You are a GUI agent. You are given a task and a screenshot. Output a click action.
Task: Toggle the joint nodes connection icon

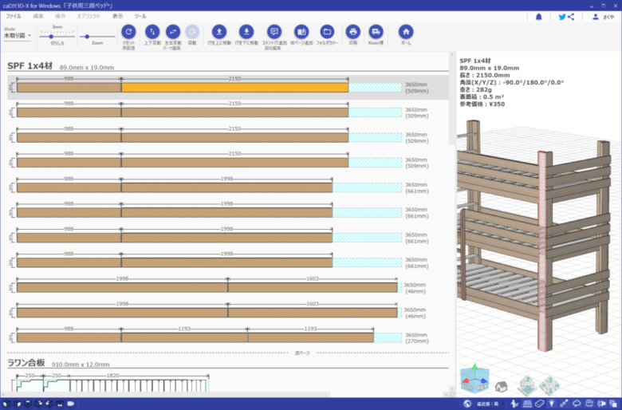564,404
